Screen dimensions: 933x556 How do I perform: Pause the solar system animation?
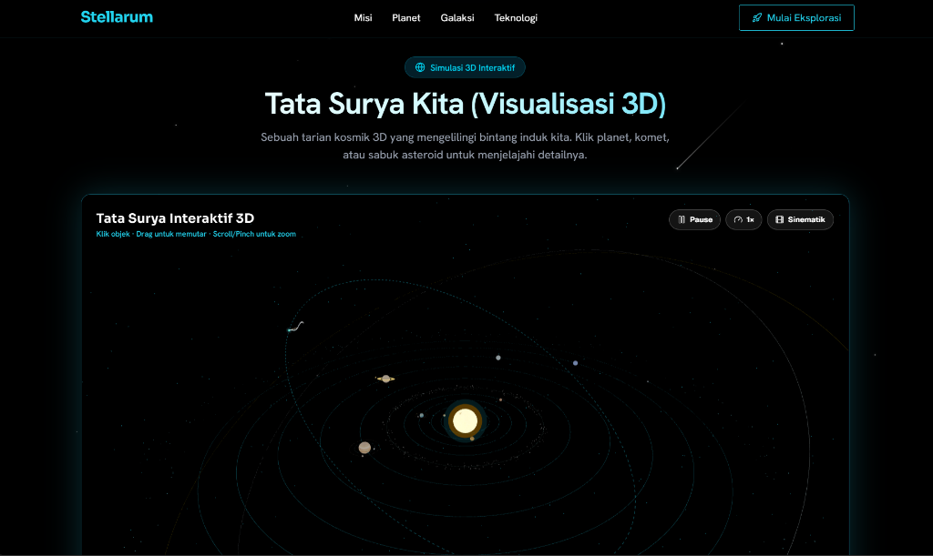coord(694,220)
